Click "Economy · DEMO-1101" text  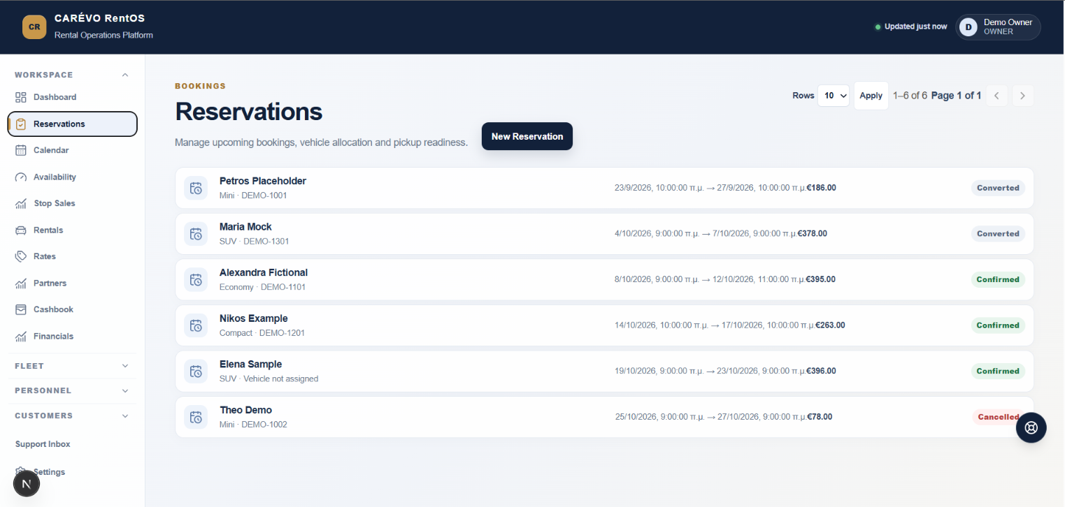262,287
